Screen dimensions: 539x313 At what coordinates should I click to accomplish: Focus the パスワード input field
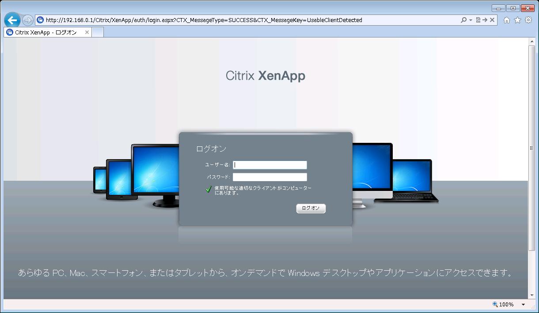tap(270, 177)
